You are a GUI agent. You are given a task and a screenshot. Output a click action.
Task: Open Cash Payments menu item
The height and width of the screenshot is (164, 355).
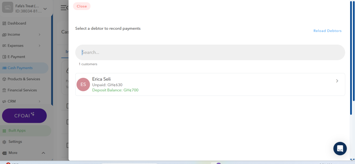click(x=24, y=68)
